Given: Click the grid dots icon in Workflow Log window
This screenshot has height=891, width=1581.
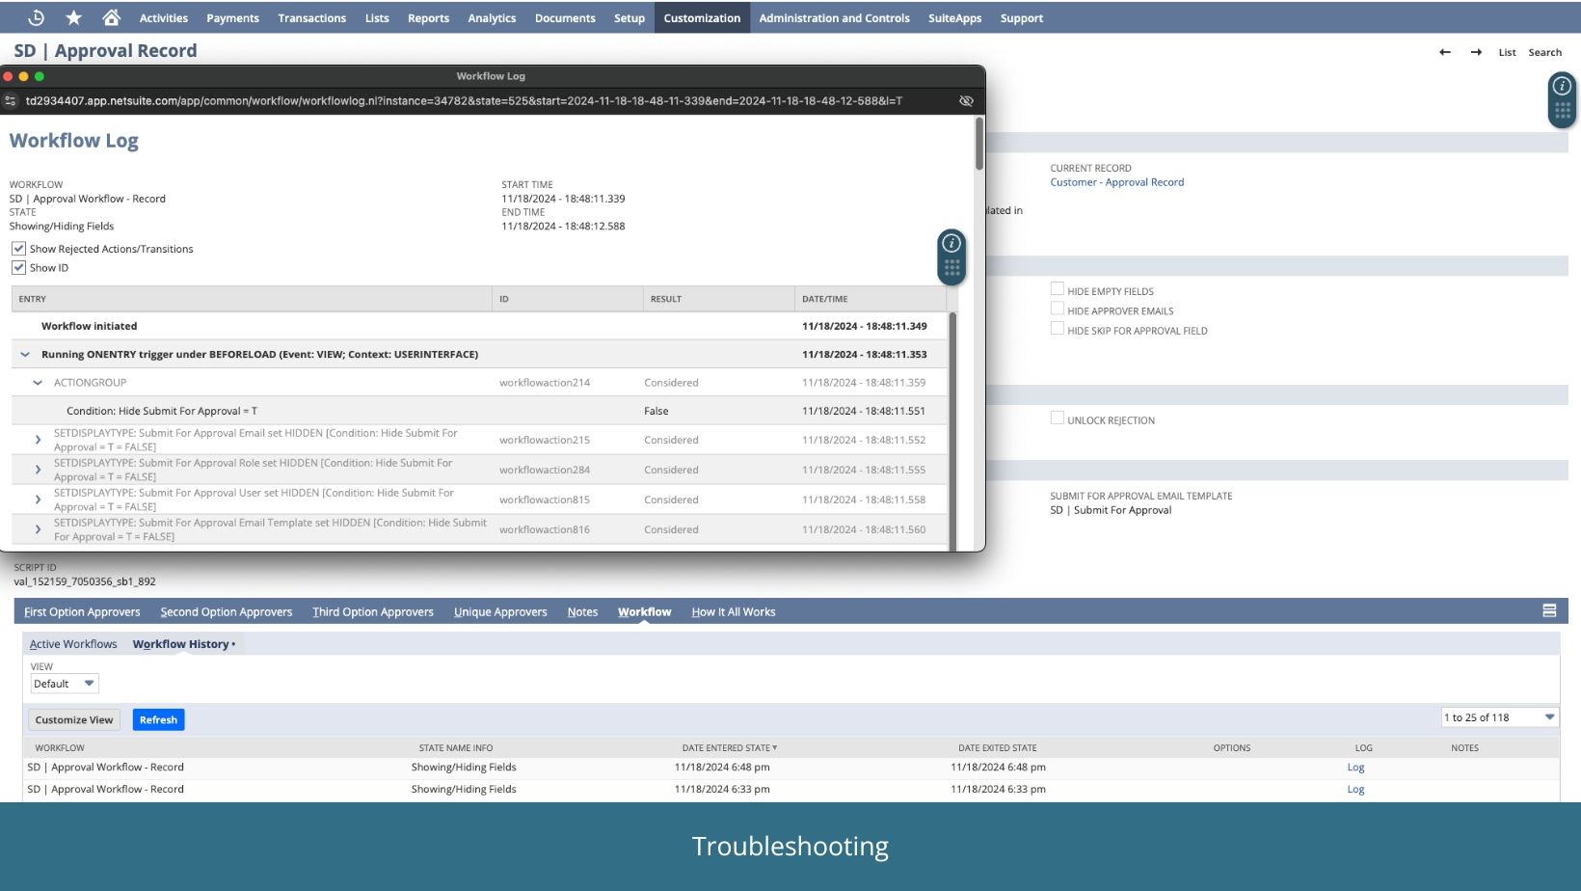Looking at the screenshot, I should pyautogui.click(x=951, y=268).
